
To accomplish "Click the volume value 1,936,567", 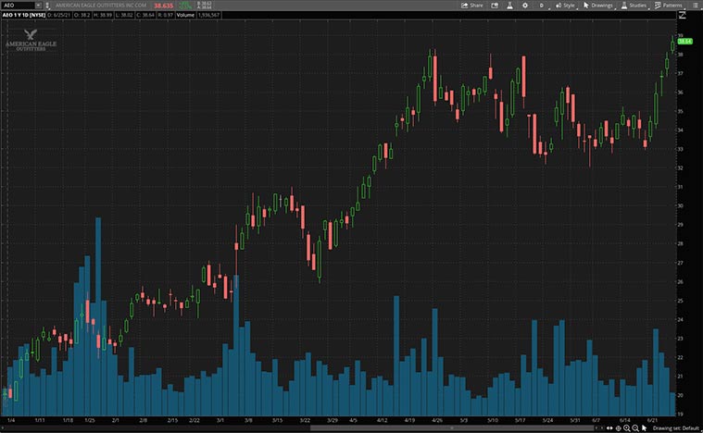I will click(x=209, y=15).
